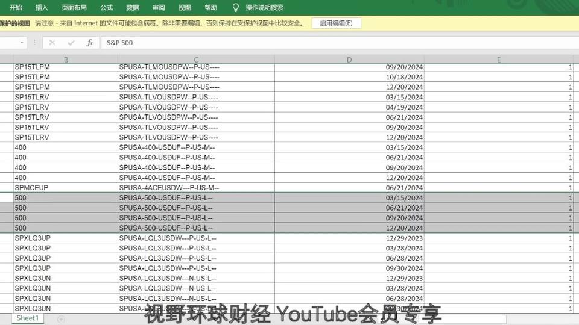579x325 pixels.
Task: Select SPUSA-LQL3USDW---N cell in 03/28/2024 row
Action: [x=196, y=288]
